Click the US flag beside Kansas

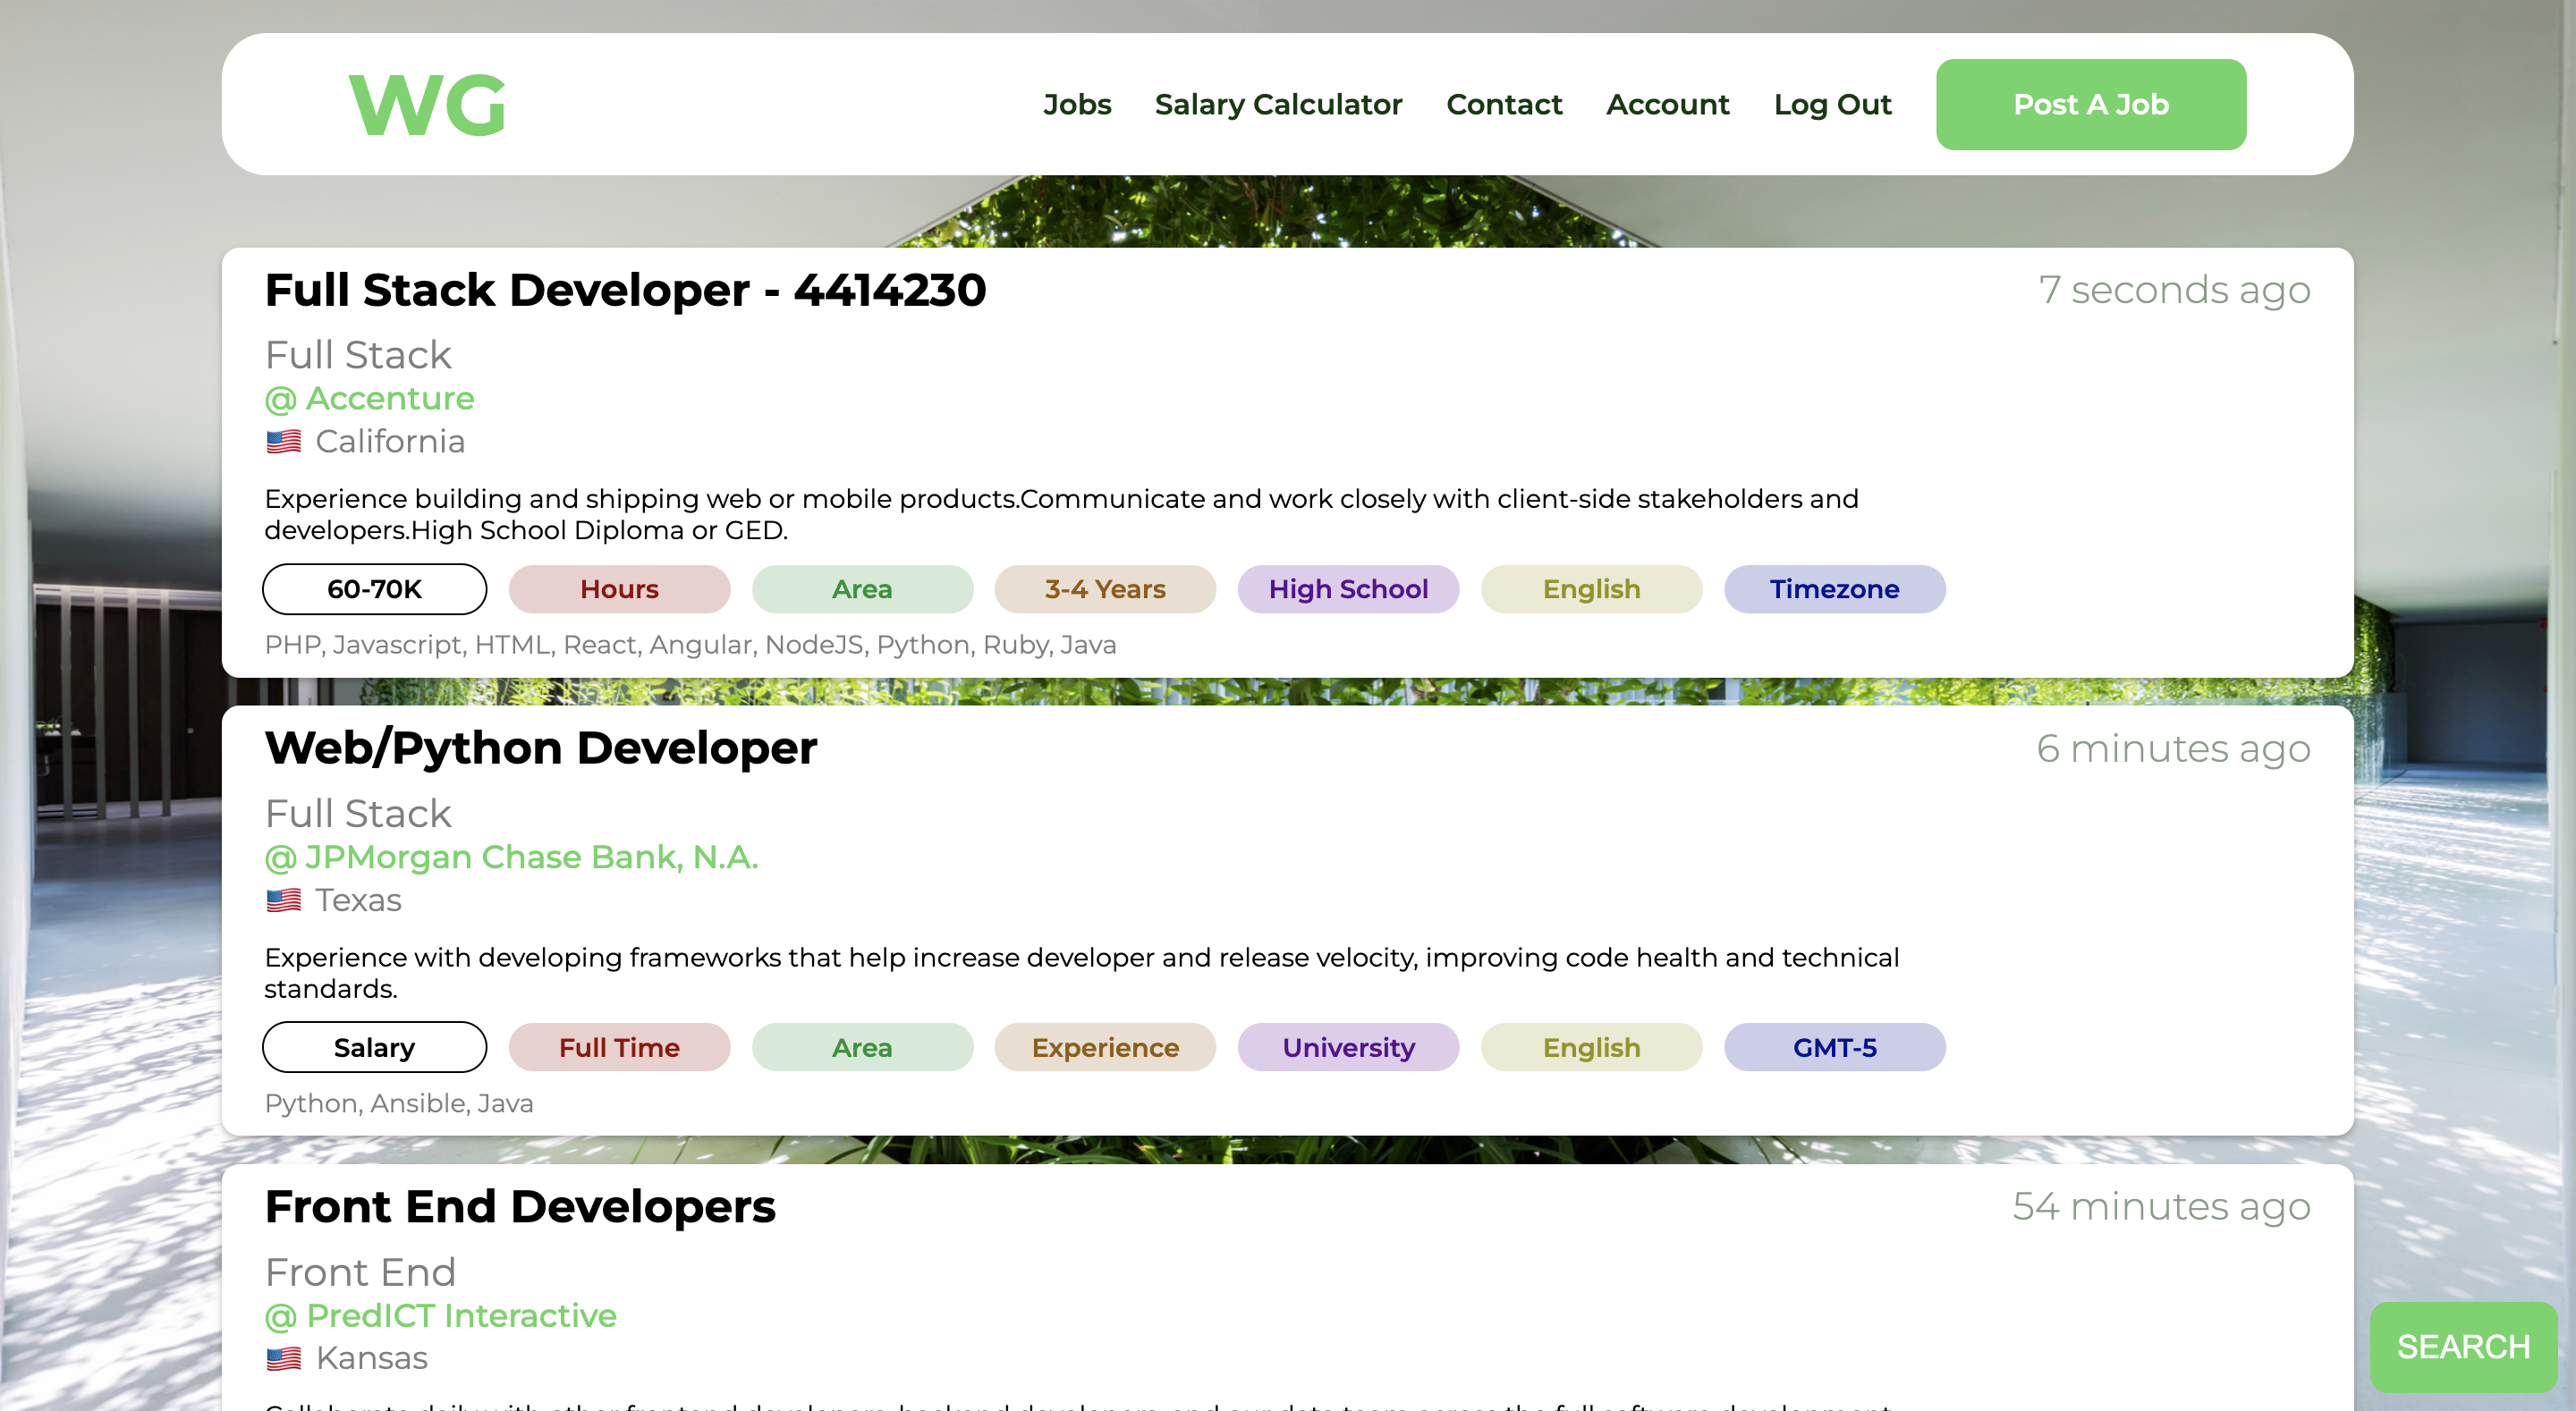[284, 1358]
